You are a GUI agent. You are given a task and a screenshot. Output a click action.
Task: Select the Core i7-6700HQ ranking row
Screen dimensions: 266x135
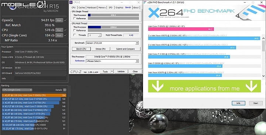(x=34, y=110)
